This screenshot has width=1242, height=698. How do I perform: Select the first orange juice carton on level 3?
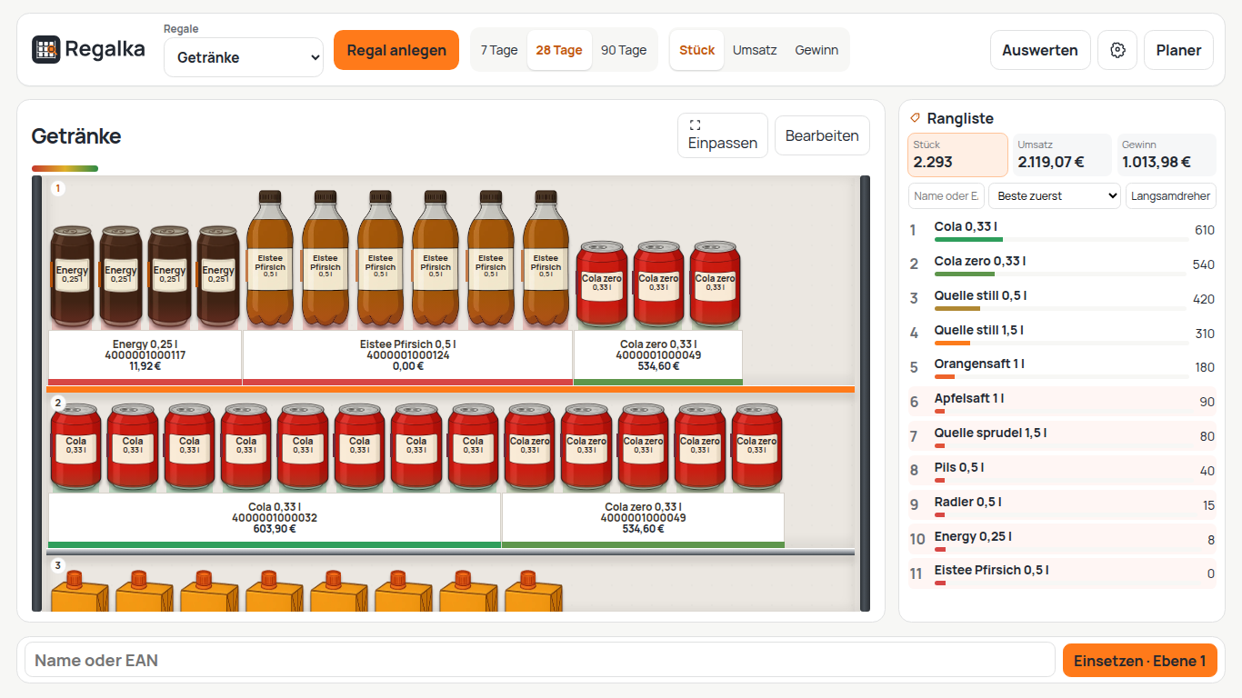point(74,591)
